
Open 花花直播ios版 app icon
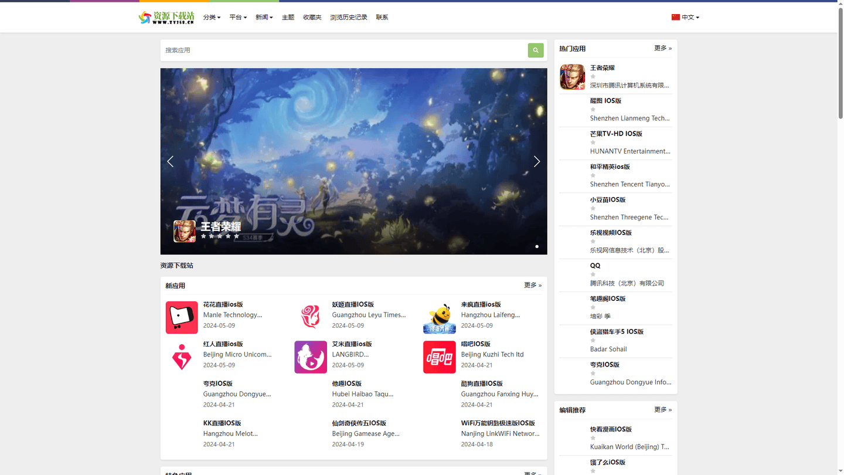(x=182, y=317)
